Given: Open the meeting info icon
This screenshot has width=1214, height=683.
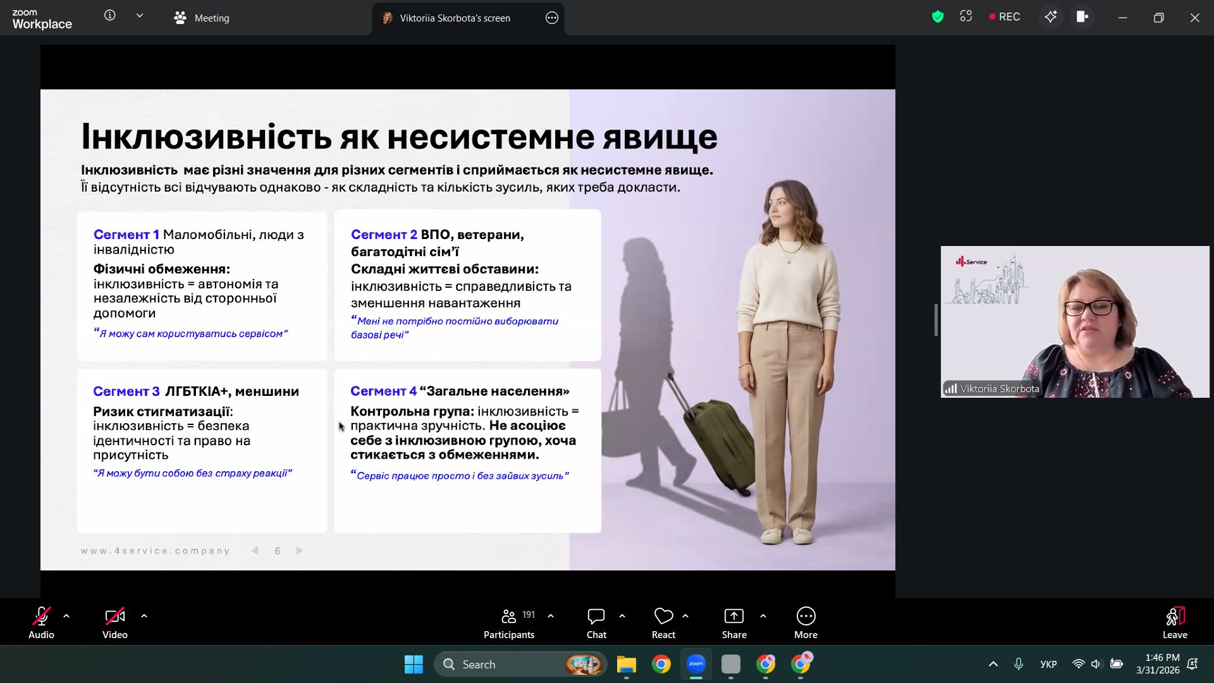Looking at the screenshot, I should click(110, 16).
